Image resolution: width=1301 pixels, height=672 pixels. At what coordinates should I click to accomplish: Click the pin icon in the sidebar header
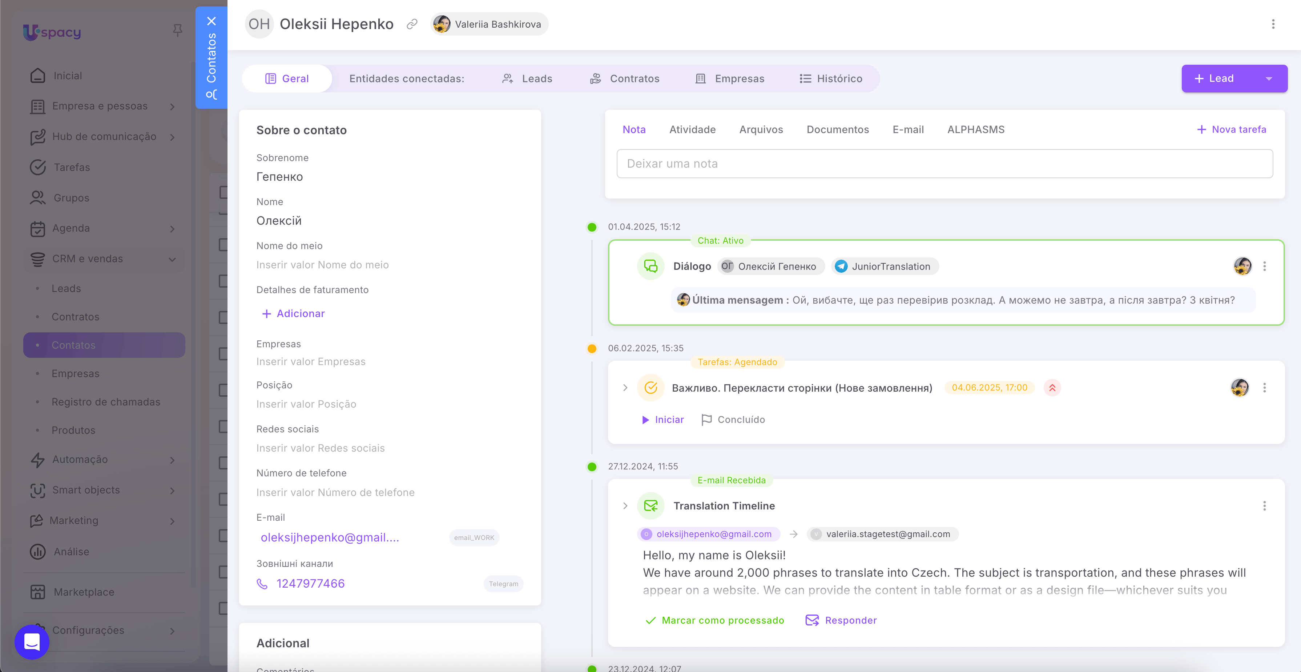(x=177, y=30)
